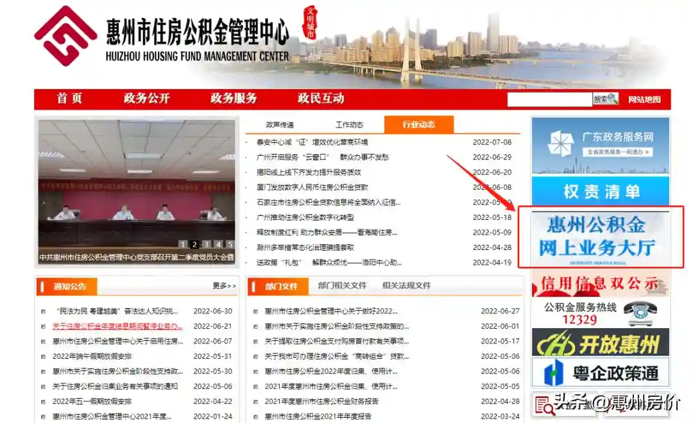Open the 政务公开 navigation menu
The image size is (693, 423).
point(147,99)
